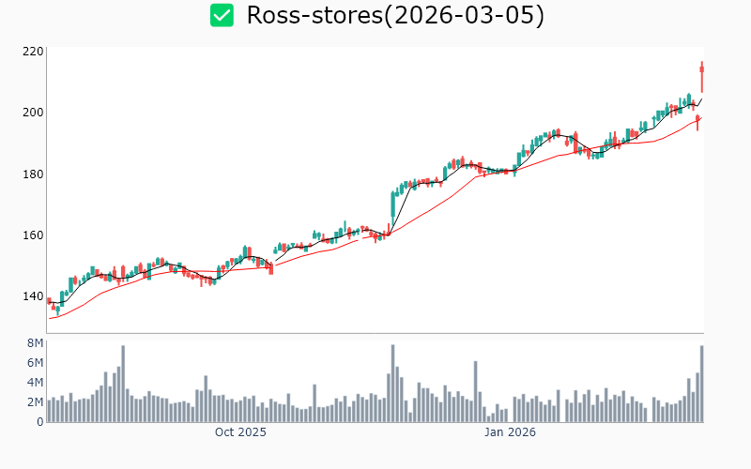Click the 8M volume axis label
751x469 pixels.
coord(35,343)
